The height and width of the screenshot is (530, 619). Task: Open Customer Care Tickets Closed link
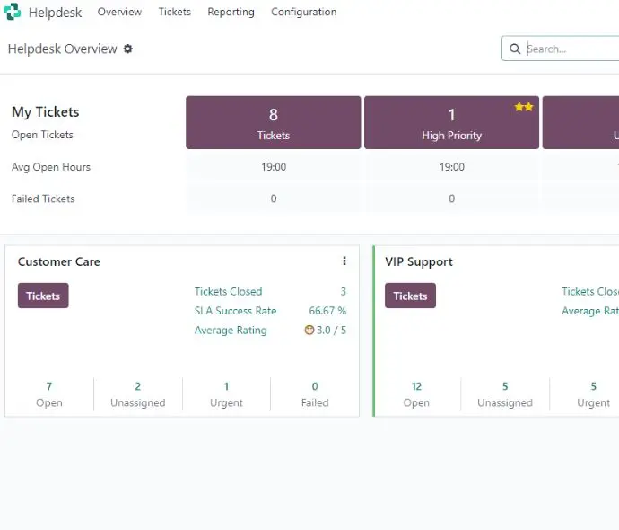click(x=228, y=292)
